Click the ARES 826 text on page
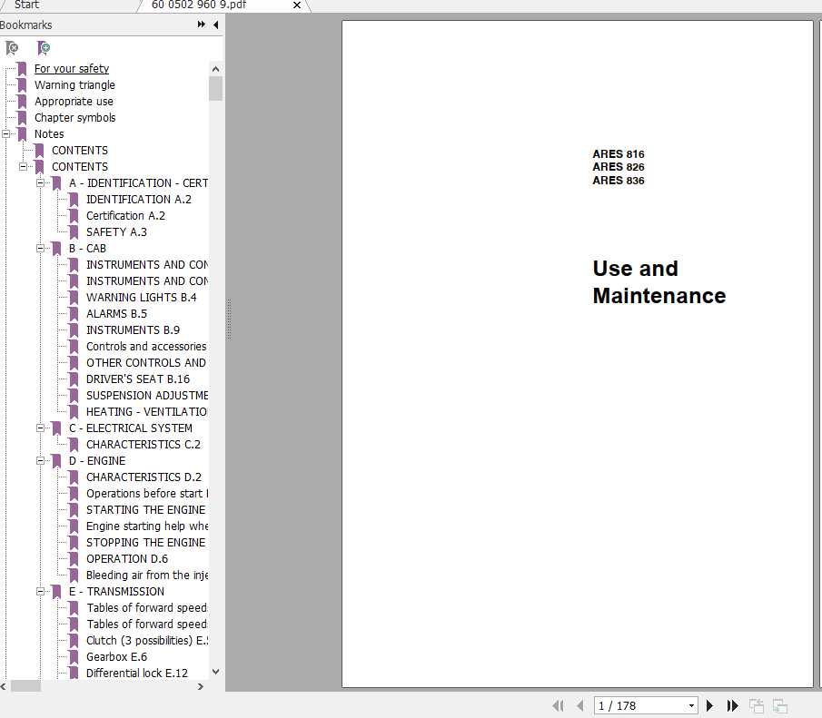 619,167
